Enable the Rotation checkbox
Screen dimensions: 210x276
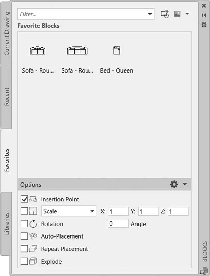pyautogui.click(x=24, y=224)
